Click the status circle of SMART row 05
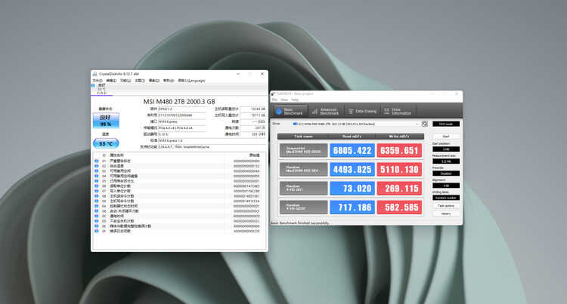 pos(97,181)
